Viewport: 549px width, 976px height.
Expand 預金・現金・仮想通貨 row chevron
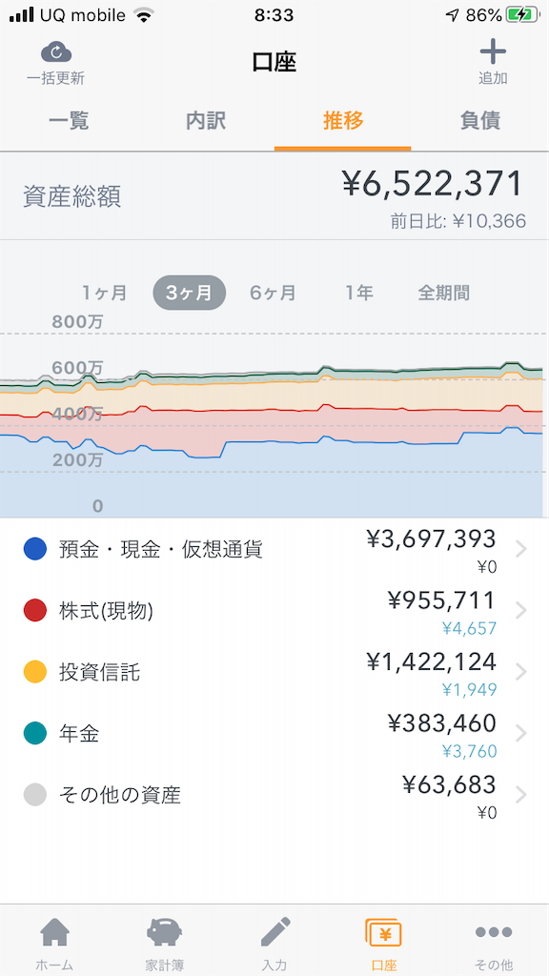(x=521, y=549)
